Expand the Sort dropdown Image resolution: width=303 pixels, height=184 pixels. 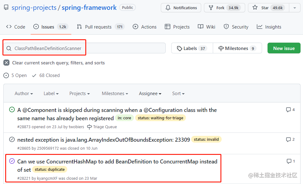pos(178,94)
